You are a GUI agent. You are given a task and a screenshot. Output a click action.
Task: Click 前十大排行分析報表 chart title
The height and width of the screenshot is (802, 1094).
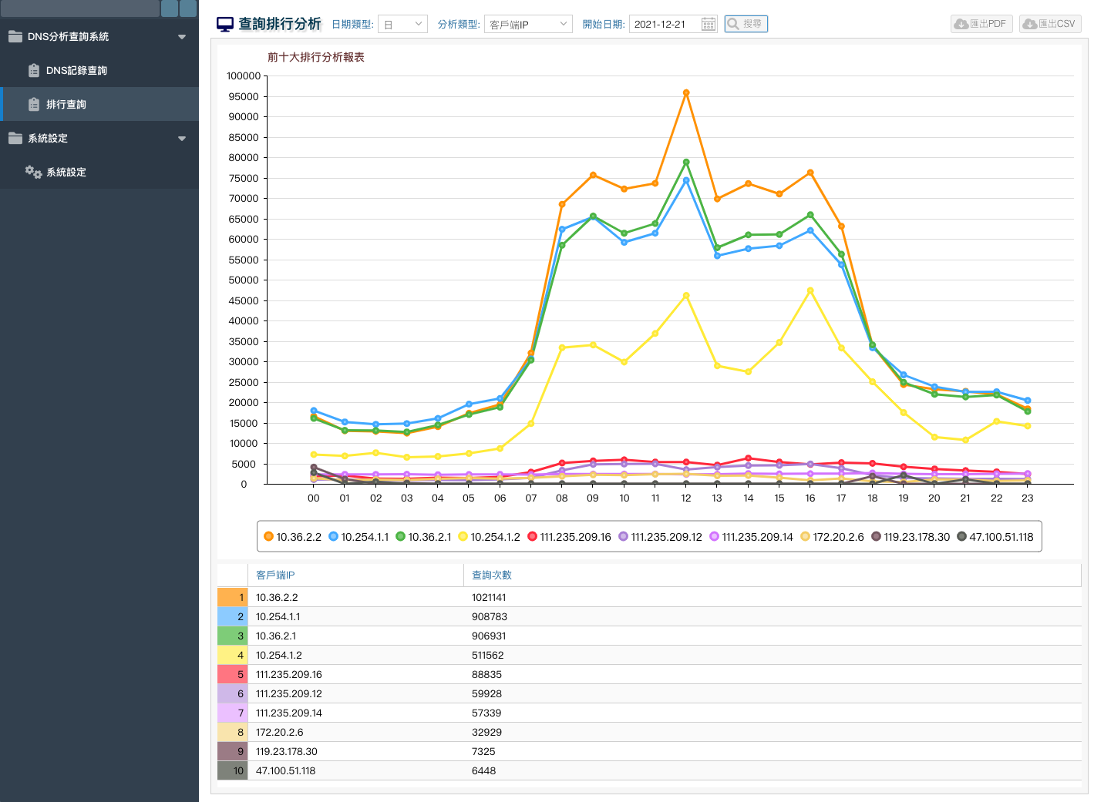[x=316, y=57]
